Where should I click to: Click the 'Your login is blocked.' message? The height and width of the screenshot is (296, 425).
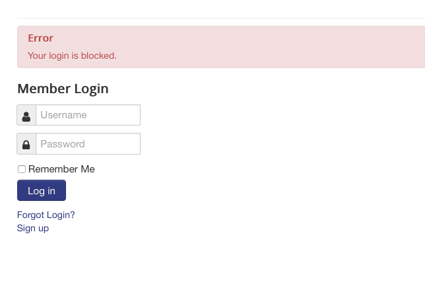[x=72, y=55]
